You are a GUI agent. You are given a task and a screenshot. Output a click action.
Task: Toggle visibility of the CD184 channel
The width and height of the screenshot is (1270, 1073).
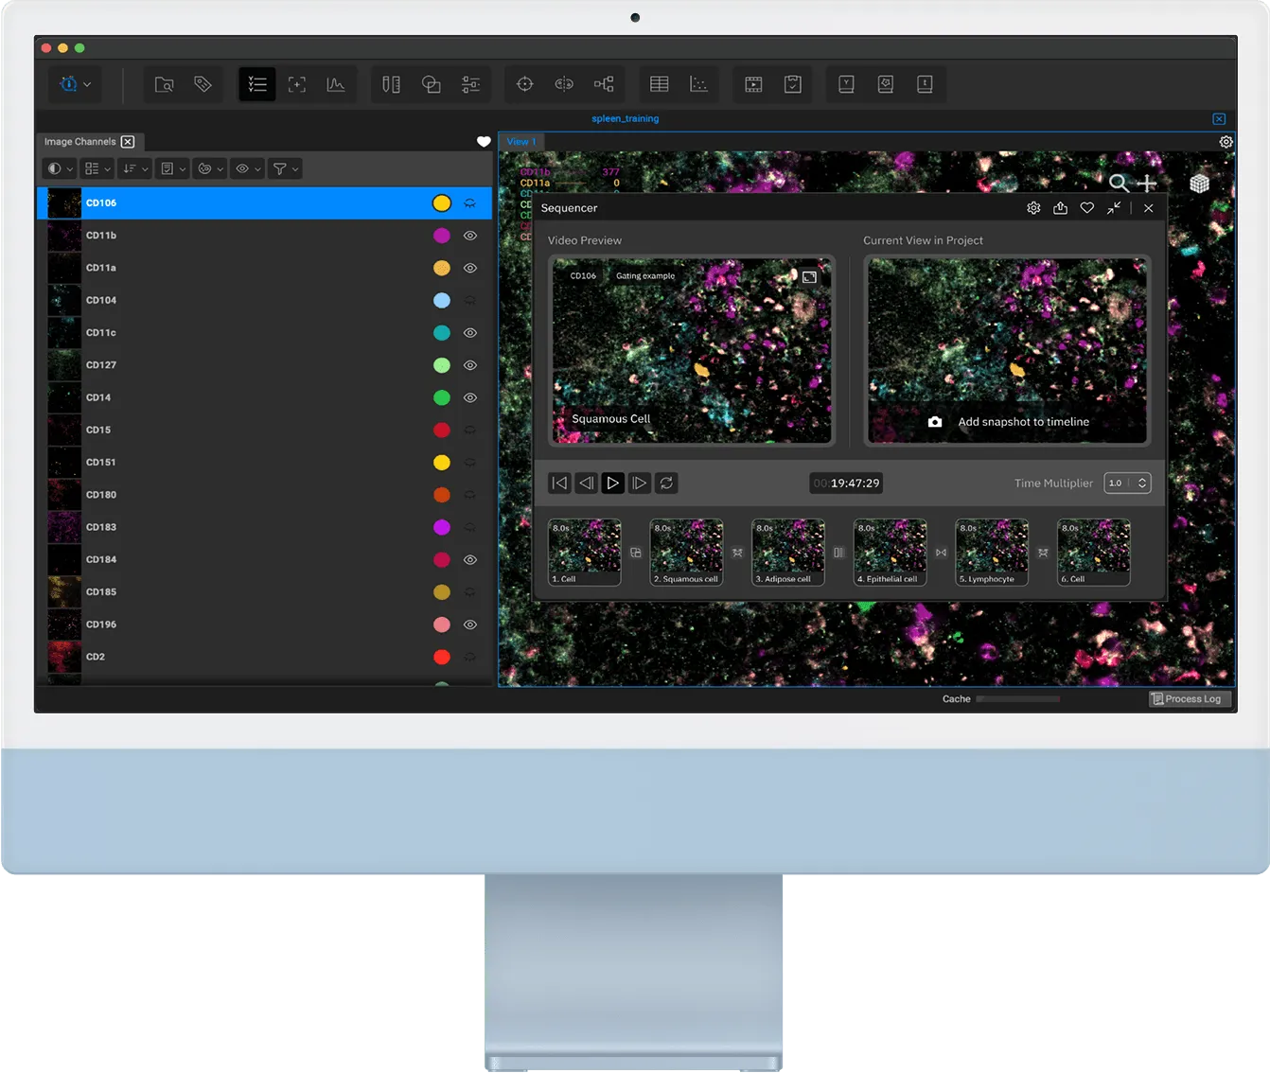pos(470,559)
